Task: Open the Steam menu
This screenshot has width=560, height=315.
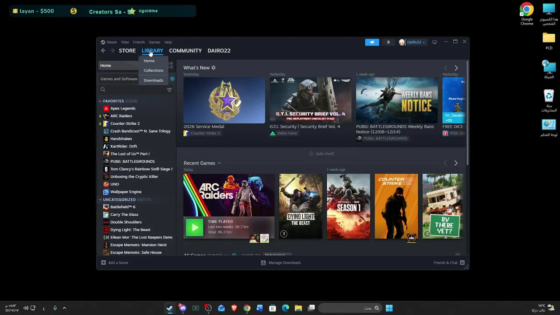Action: (x=112, y=42)
